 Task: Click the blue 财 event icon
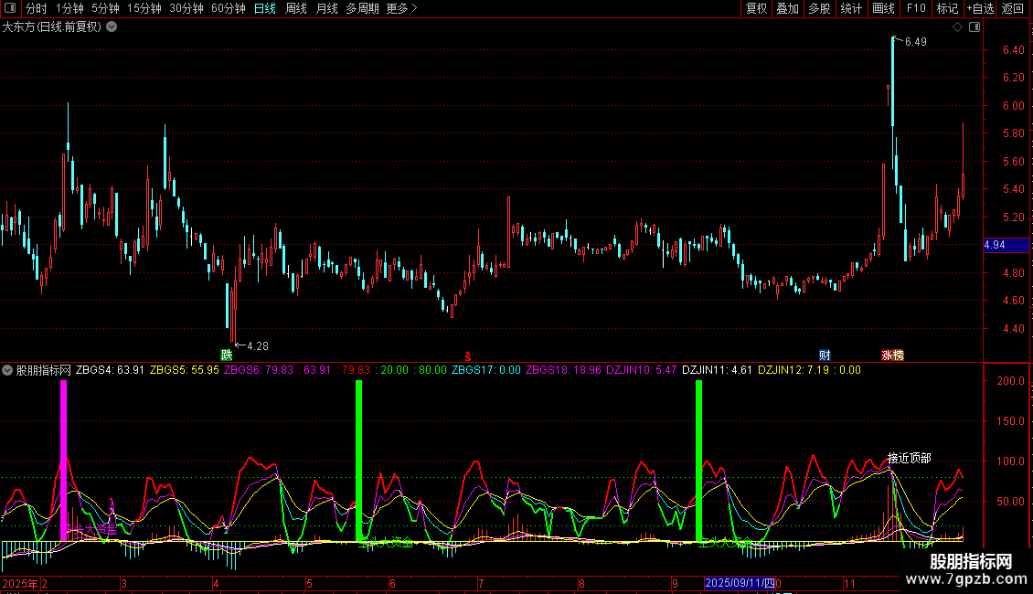coord(825,355)
